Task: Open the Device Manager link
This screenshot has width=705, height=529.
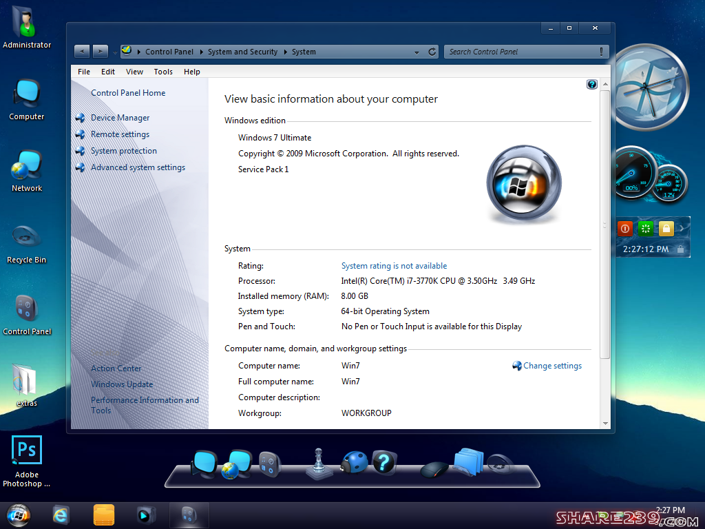Action: tap(120, 118)
